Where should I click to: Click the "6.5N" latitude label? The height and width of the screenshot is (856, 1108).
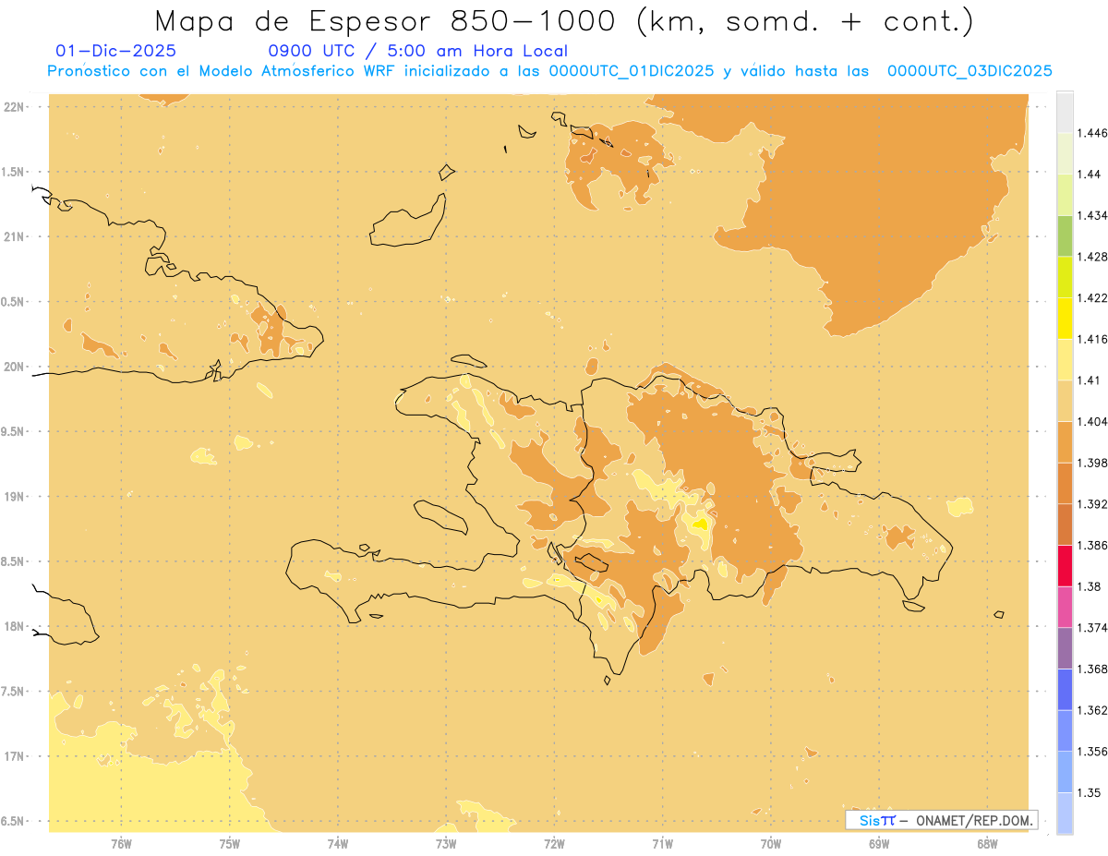(x=14, y=821)
